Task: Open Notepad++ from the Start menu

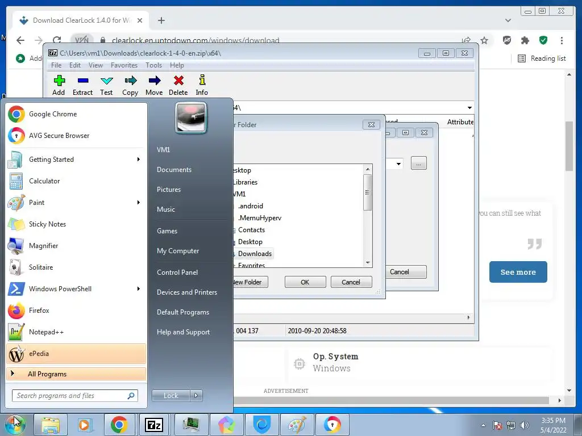Action: (76, 332)
